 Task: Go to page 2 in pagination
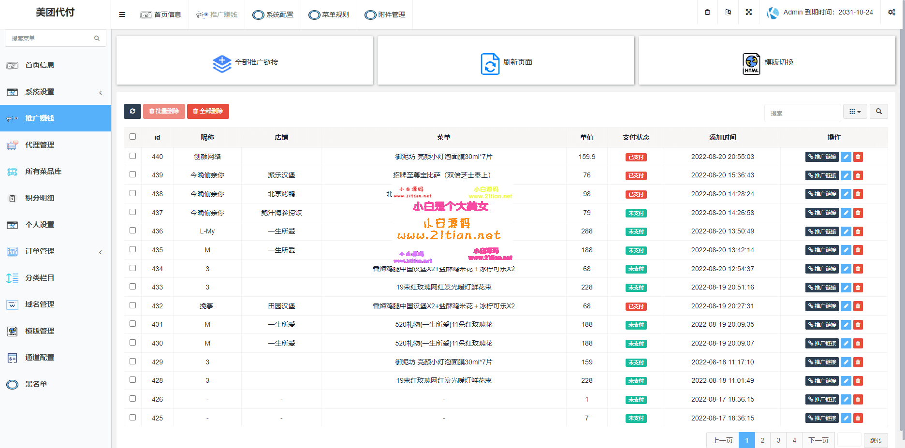point(762,440)
